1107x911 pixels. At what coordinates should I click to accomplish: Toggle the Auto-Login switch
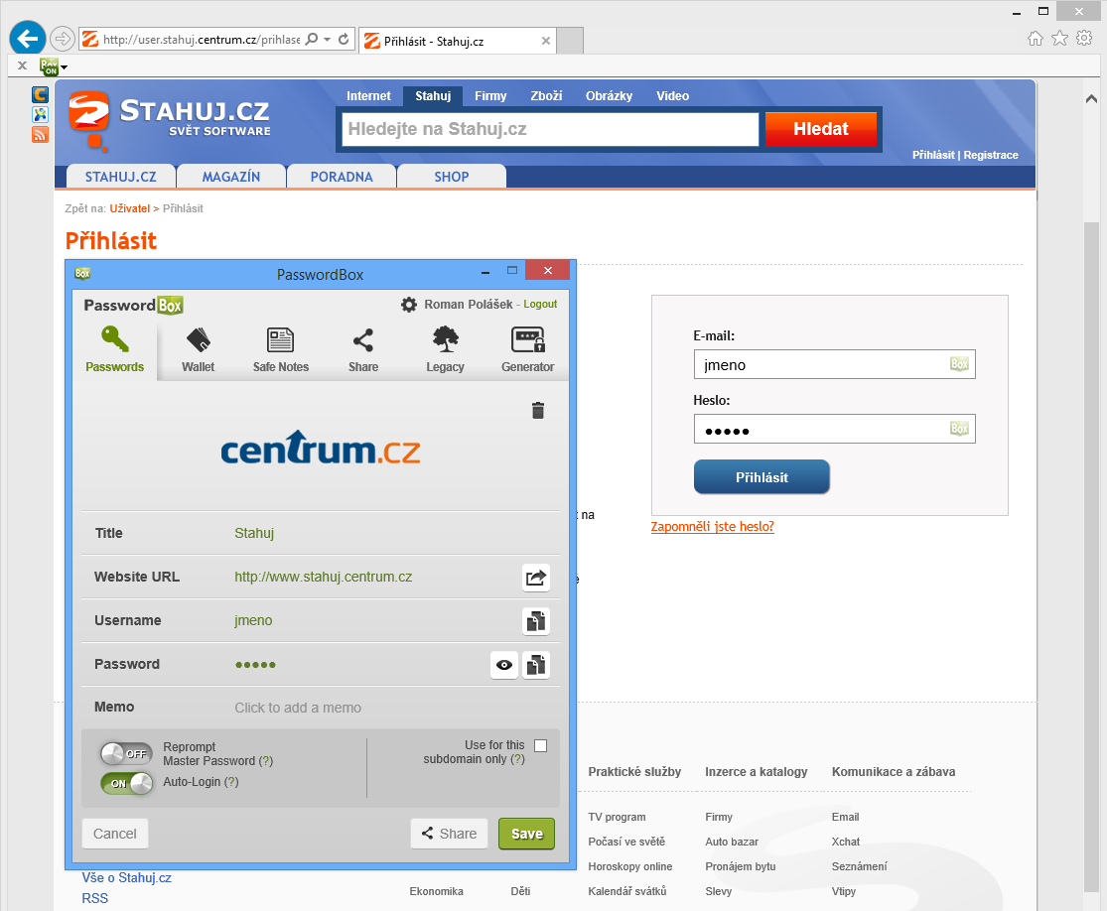(126, 783)
